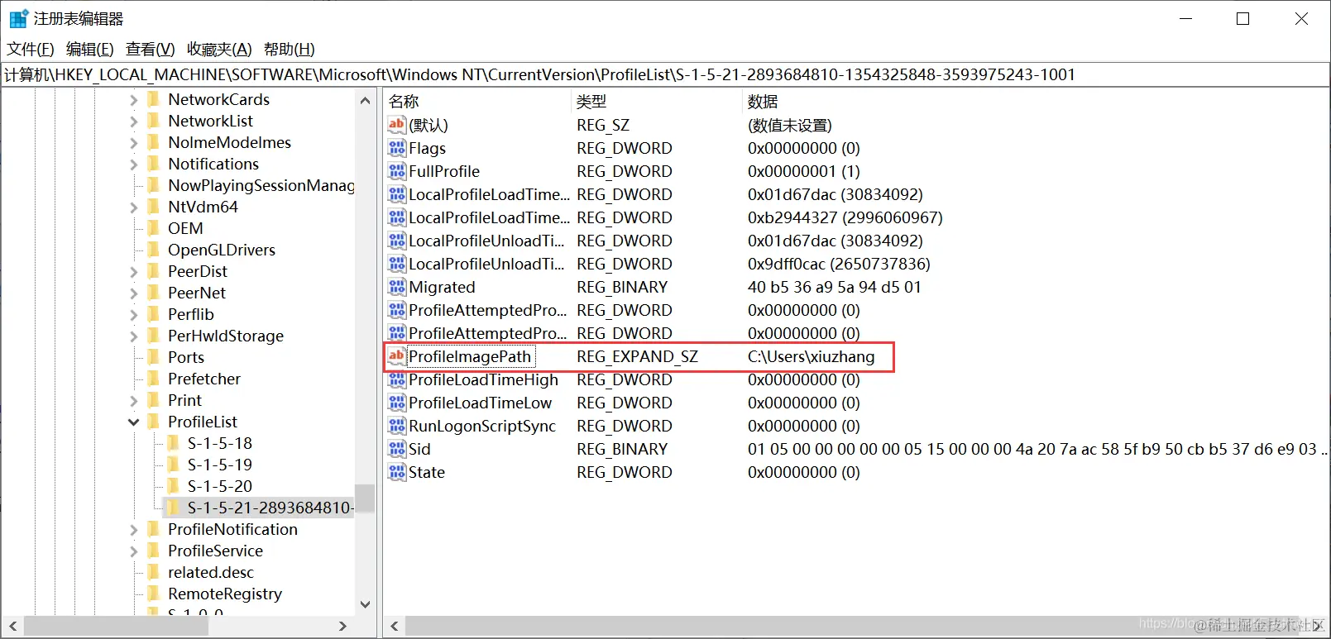
Task: Click the Print folder icon
Action: 153,400
